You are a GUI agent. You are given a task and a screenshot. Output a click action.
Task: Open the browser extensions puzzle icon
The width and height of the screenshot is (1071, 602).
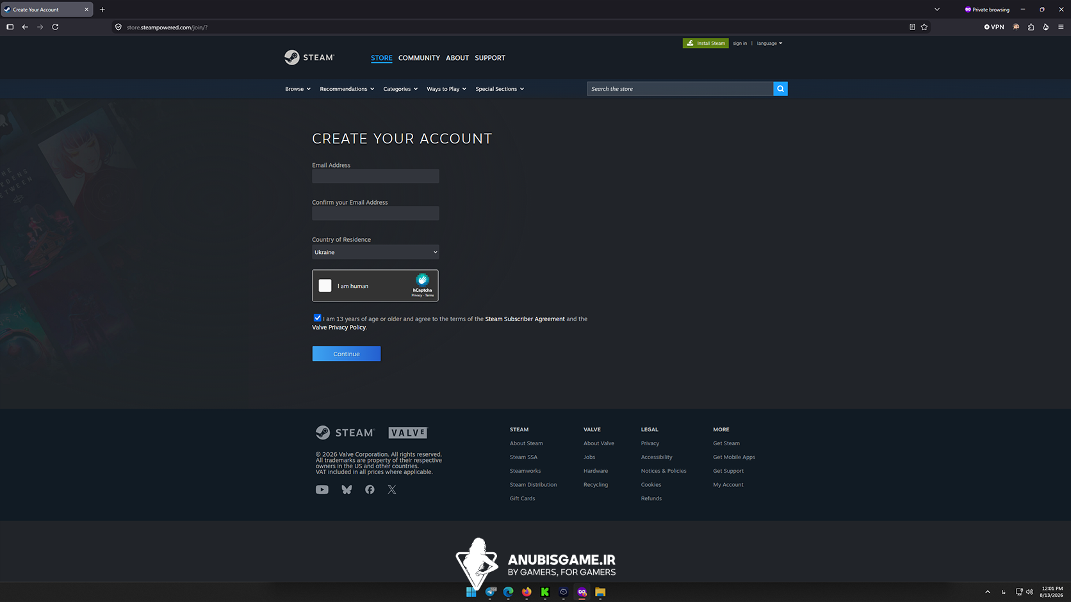(x=1031, y=27)
